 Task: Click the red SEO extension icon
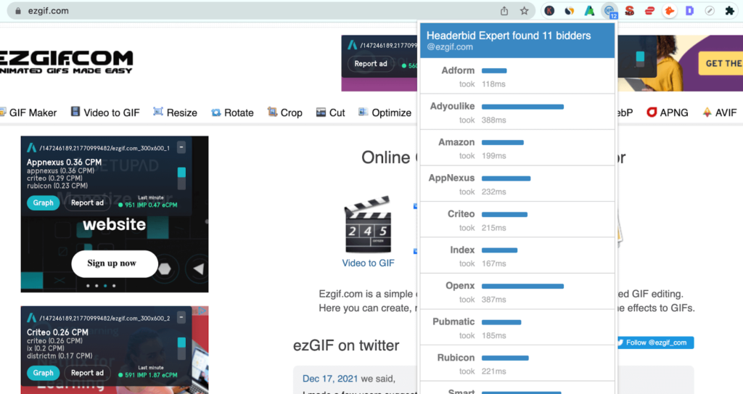tap(630, 11)
